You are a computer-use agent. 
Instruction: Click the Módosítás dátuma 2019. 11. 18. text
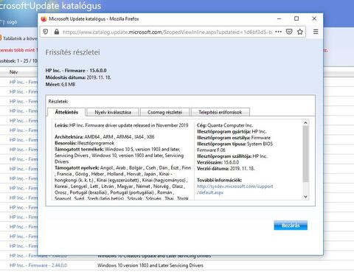point(78,77)
